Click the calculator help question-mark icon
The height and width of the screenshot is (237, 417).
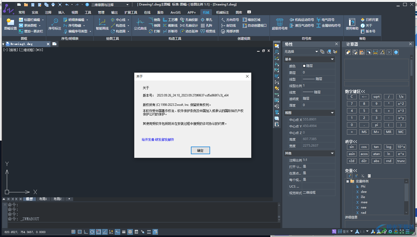pyautogui.click(x=396, y=52)
